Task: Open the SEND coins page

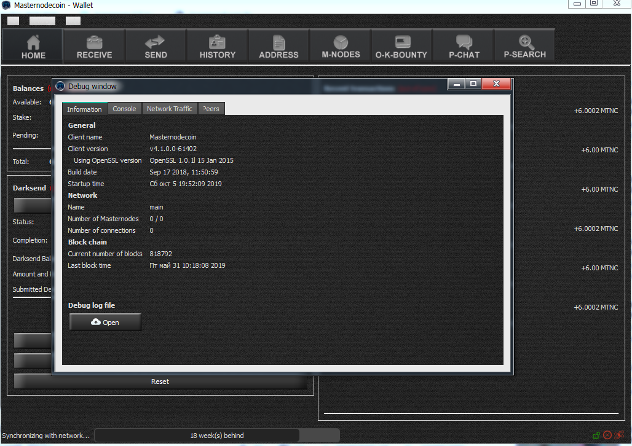Action: [x=156, y=46]
